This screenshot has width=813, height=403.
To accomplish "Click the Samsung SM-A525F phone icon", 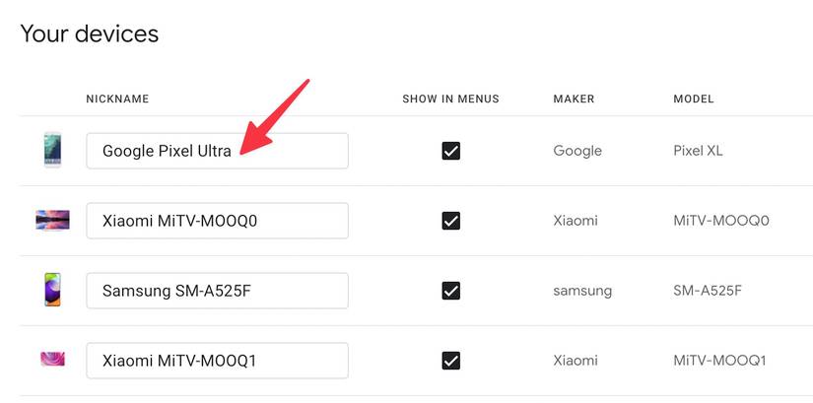I will click(x=52, y=290).
